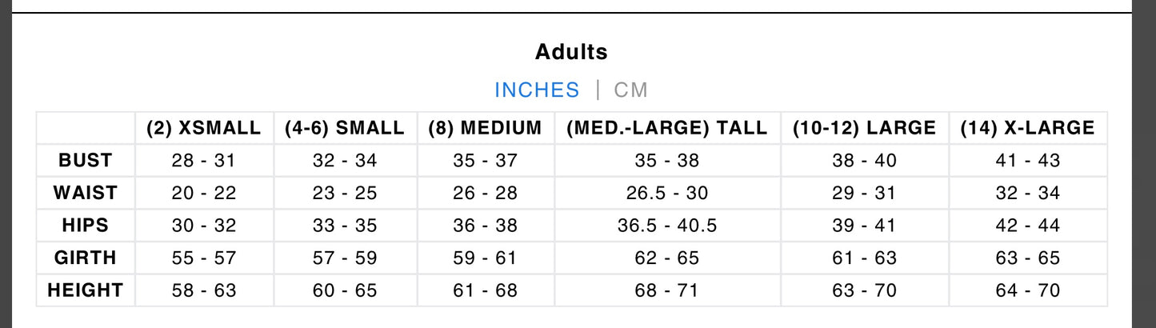Switch size chart units to CM

[630, 90]
